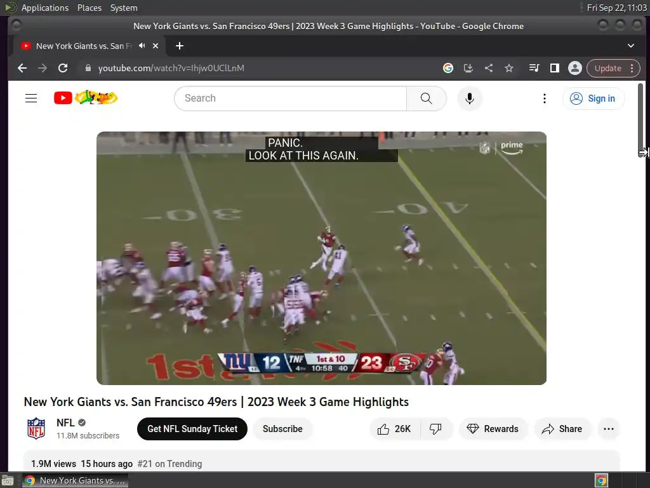The image size is (650, 488).
Task: Open a new tab with the plus button
Action: coord(180,46)
